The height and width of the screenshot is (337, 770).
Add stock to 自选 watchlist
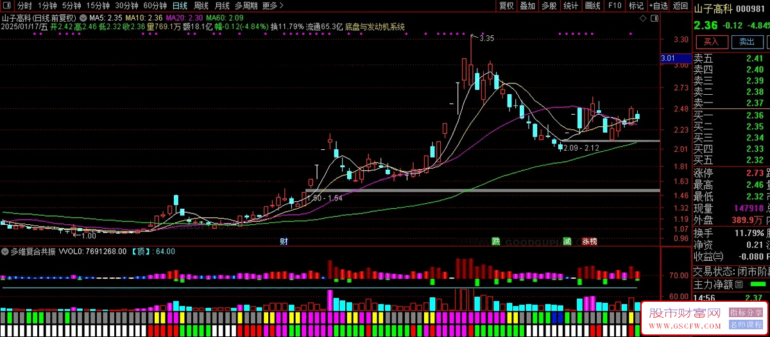658,6
